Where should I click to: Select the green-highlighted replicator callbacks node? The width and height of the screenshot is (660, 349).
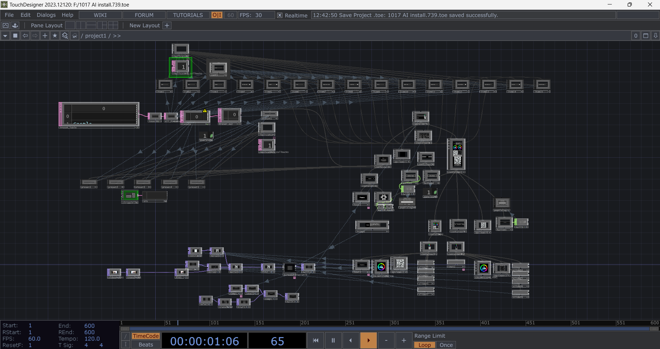[x=180, y=67]
